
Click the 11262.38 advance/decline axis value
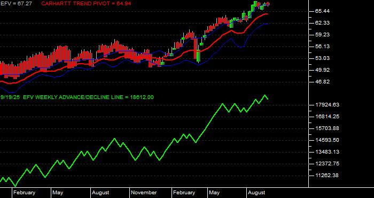pos(327,176)
